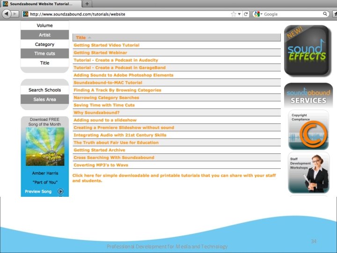Open The Truth about Fair Use link
Viewport: 337px width, 253px height.
click(116, 142)
